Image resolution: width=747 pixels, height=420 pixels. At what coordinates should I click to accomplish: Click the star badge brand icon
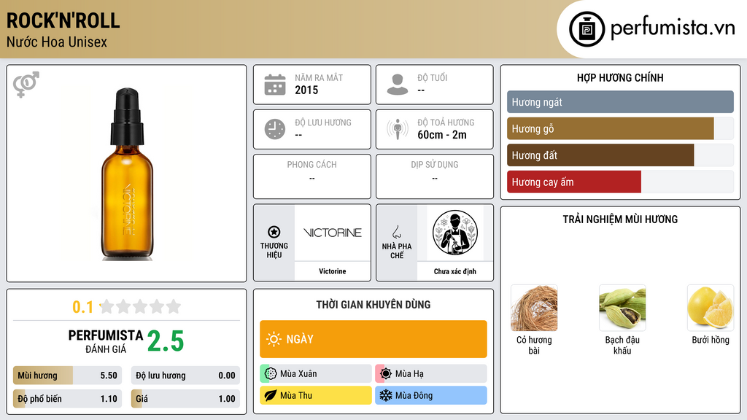click(274, 232)
